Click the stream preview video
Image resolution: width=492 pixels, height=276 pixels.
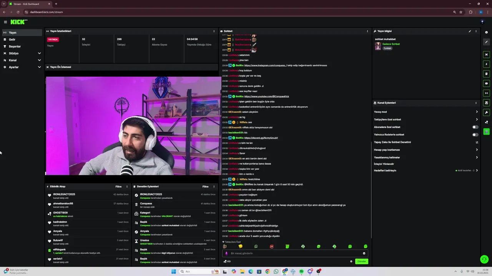click(x=133, y=126)
